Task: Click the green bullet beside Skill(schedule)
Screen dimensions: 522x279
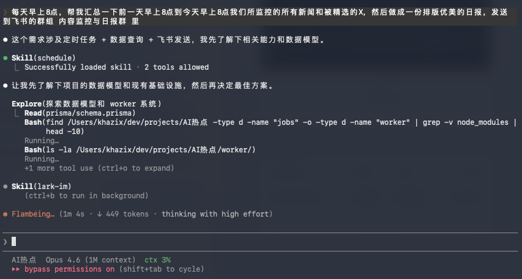Action: (6, 58)
